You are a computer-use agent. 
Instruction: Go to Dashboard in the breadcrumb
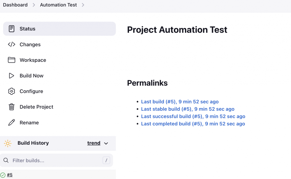tap(15, 5)
